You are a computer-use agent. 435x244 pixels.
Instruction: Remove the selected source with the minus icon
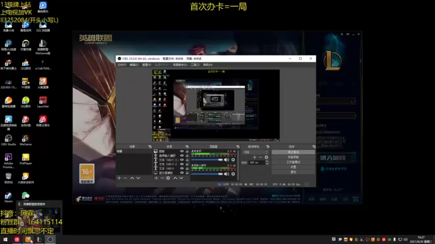pyautogui.click(x=162, y=178)
